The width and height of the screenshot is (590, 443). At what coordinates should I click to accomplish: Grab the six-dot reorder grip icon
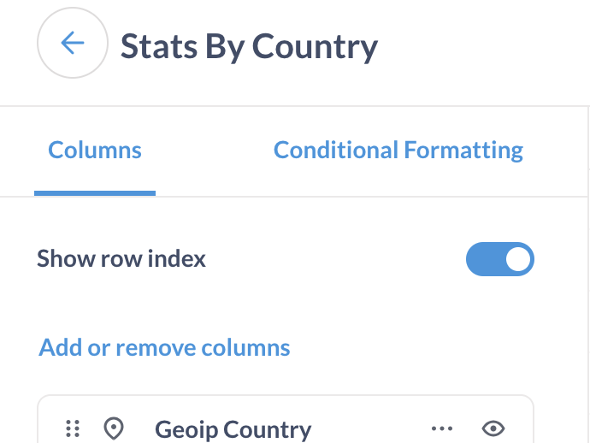click(74, 428)
